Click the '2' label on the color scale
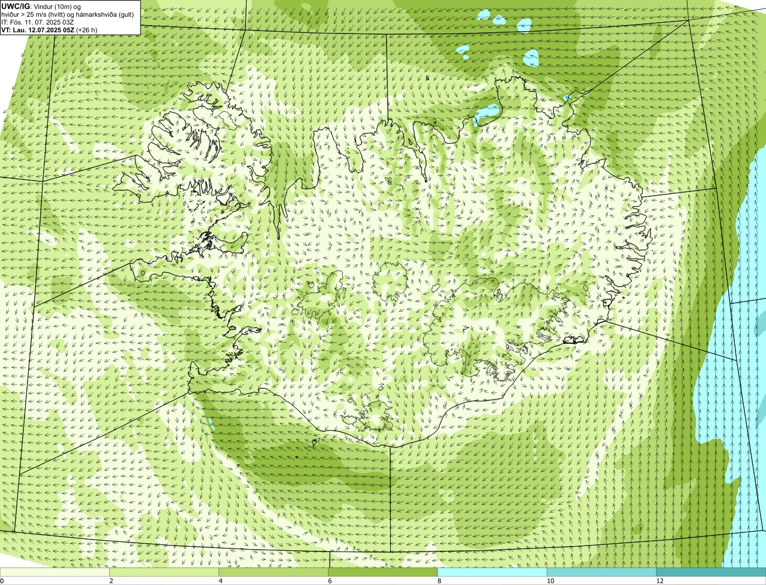The height and width of the screenshot is (585, 766). (111, 581)
